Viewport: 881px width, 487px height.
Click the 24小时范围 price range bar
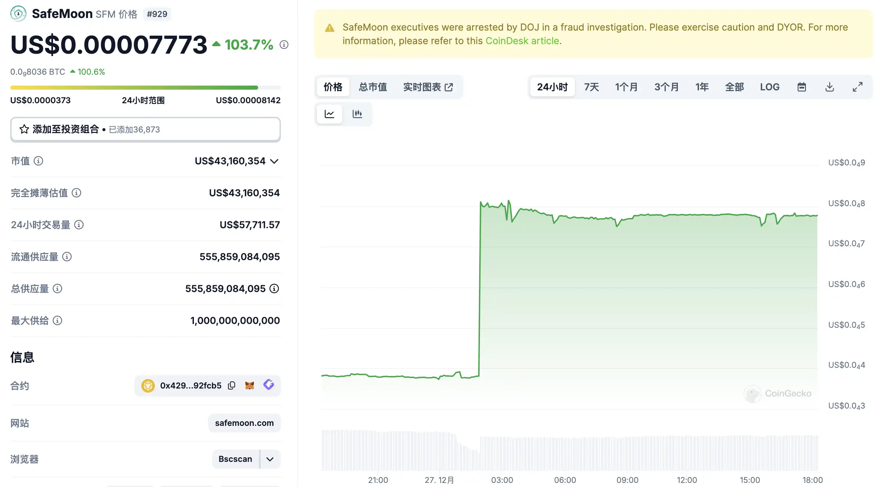pos(145,88)
